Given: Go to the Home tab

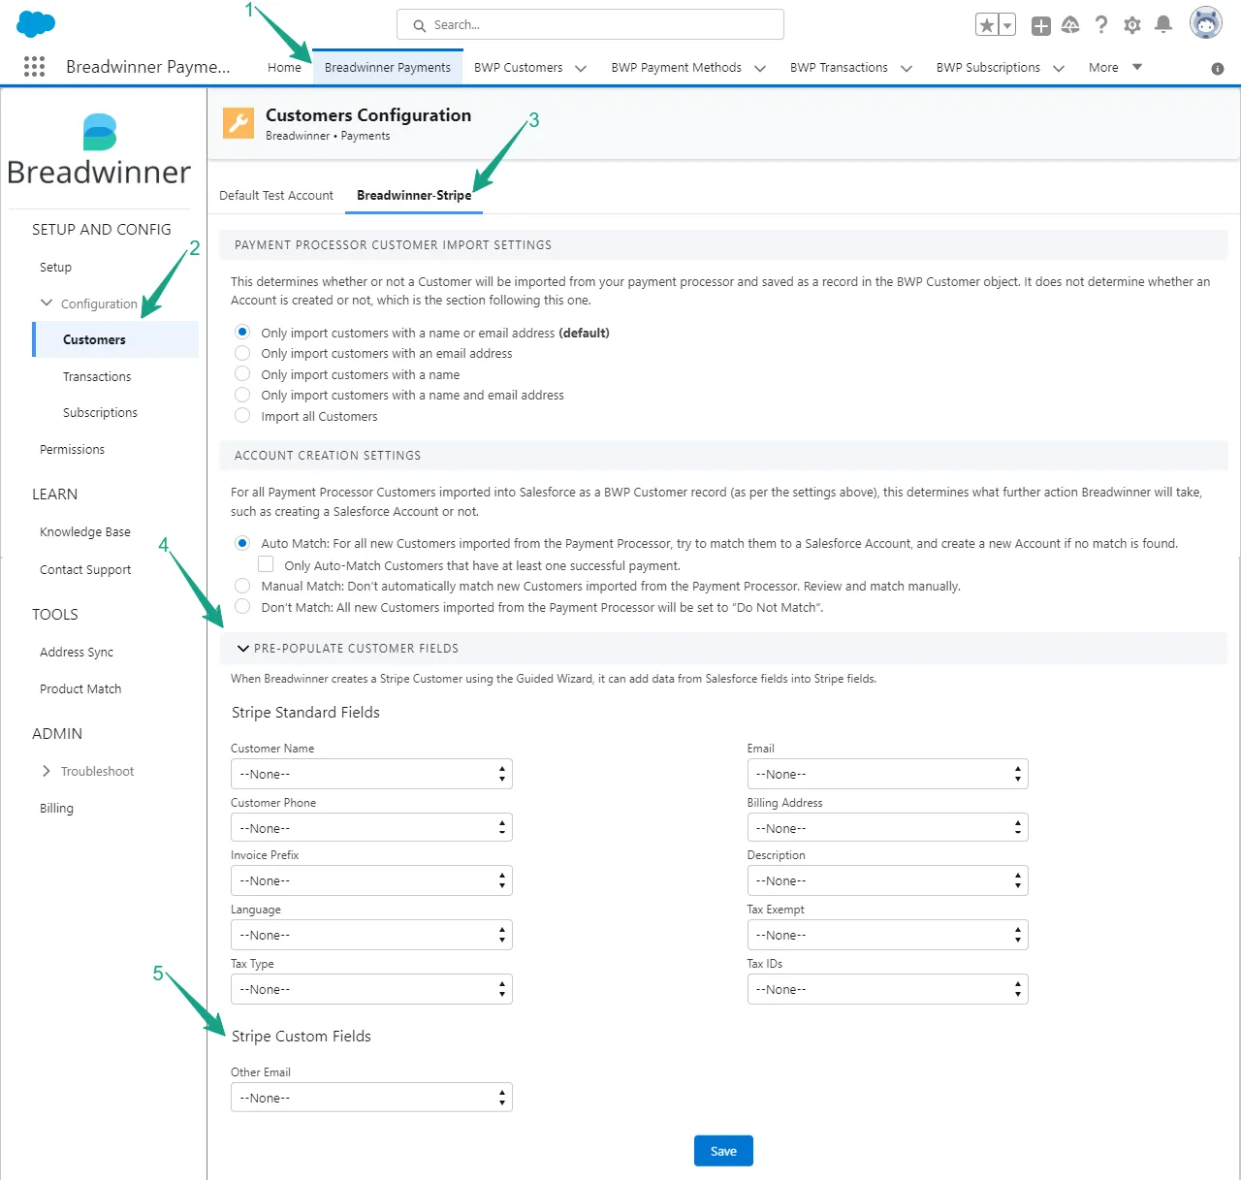Looking at the screenshot, I should pos(284,67).
